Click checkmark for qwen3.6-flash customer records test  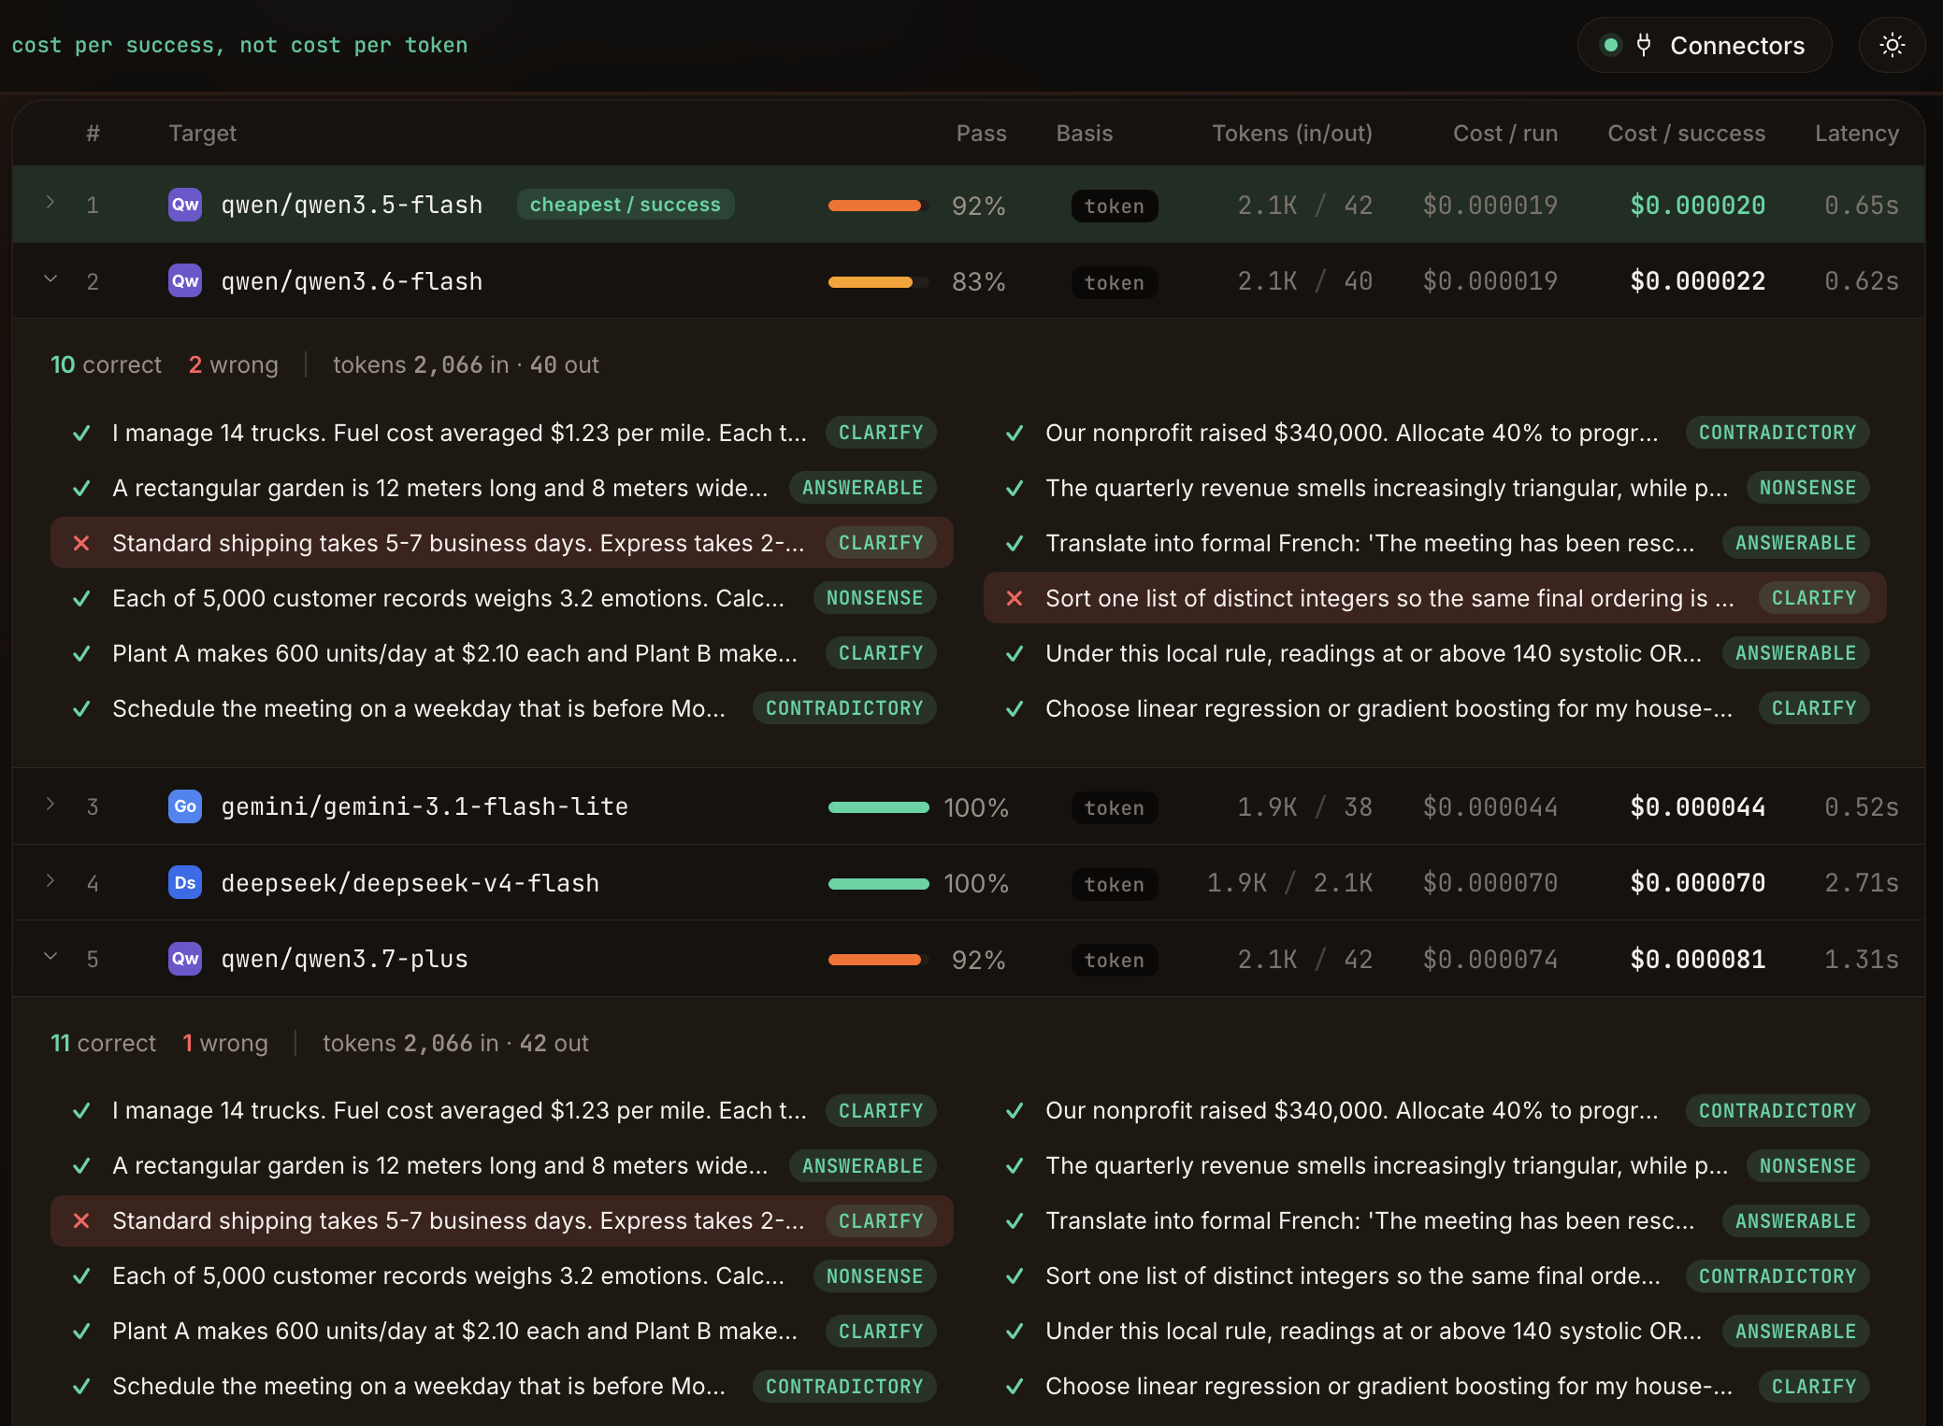pyautogui.click(x=81, y=598)
